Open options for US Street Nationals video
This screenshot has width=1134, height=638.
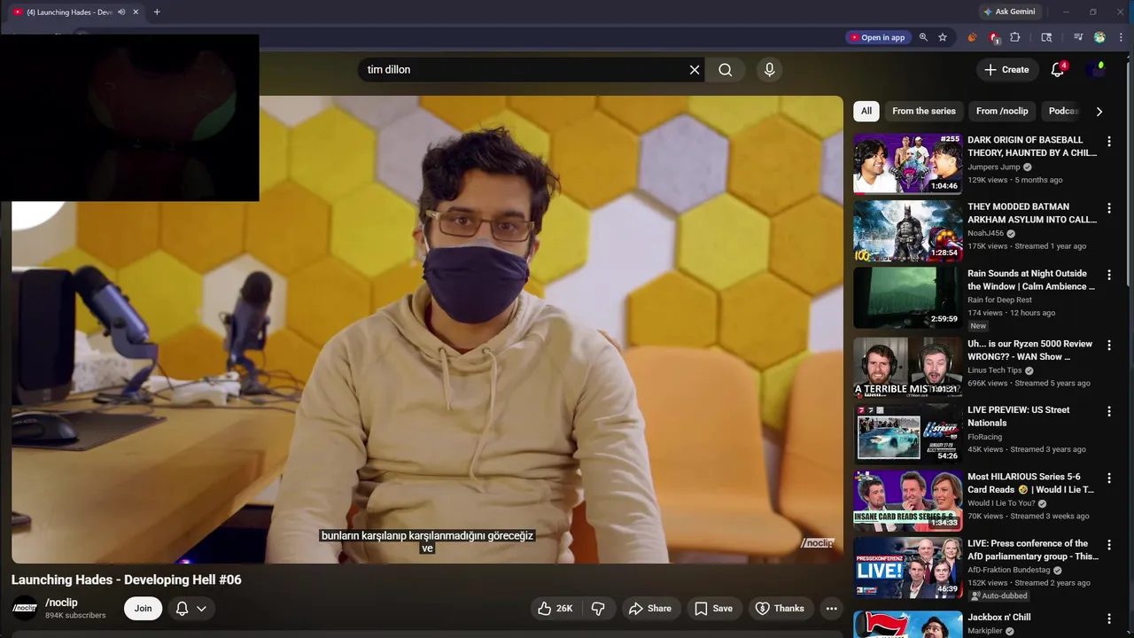click(x=1108, y=412)
